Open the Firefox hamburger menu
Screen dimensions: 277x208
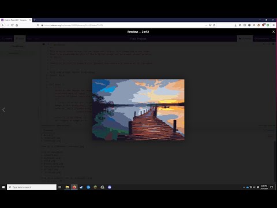[x=274, y=25]
